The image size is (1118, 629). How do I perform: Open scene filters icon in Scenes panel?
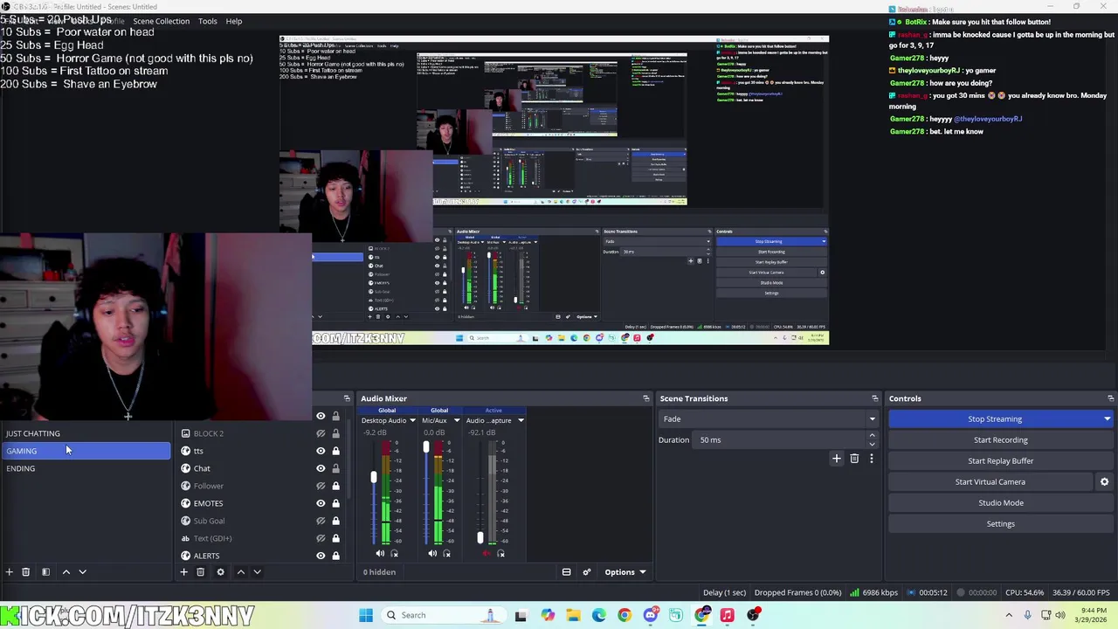tap(45, 572)
